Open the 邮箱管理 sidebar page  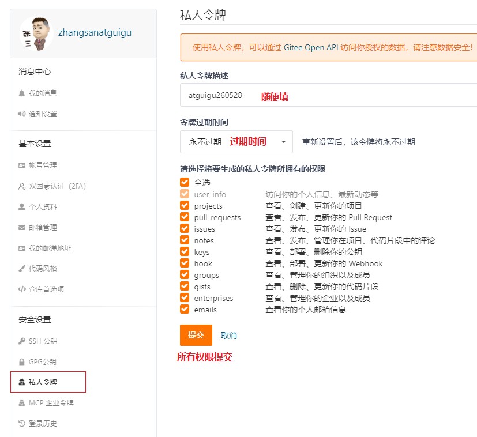point(43,228)
